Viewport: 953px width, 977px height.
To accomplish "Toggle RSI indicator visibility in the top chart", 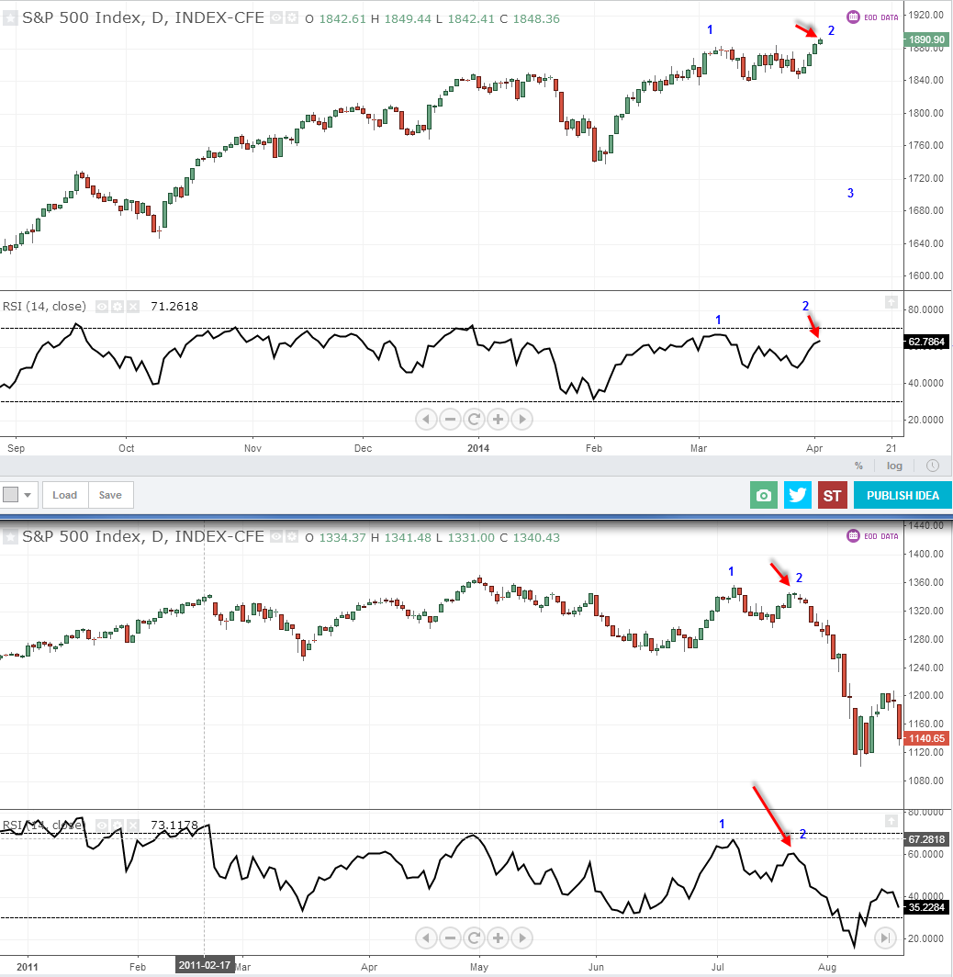I will coord(102,307).
